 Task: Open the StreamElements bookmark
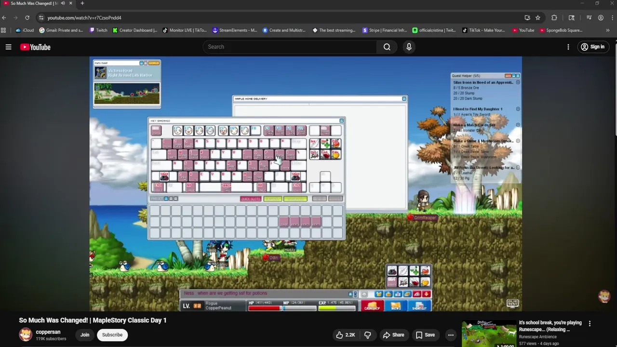point(235,30)
